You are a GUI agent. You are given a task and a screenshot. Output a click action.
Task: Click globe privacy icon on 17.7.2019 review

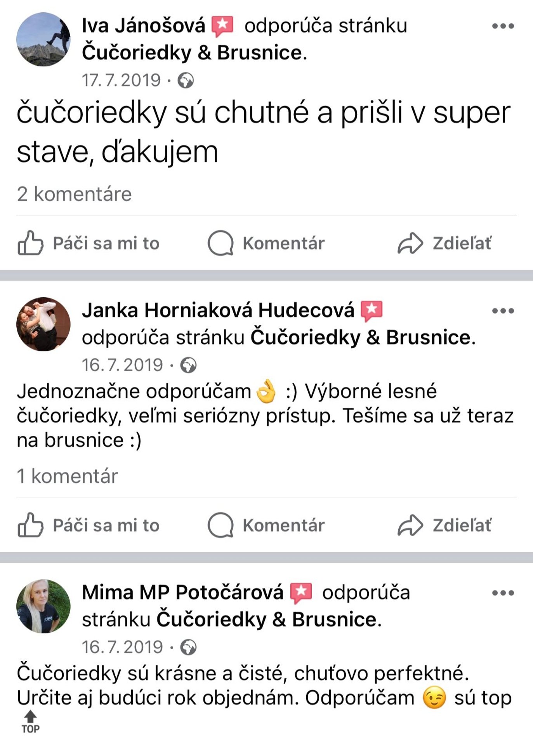pyautogui.click(x=186, y=81)
